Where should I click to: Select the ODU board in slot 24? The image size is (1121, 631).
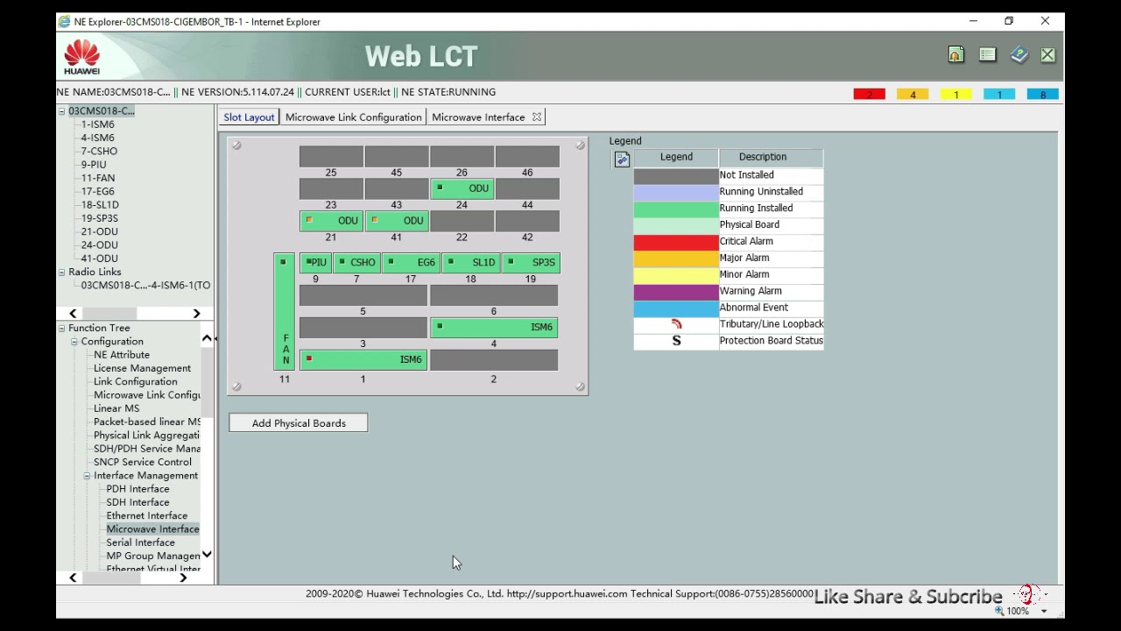coord(462,188)
